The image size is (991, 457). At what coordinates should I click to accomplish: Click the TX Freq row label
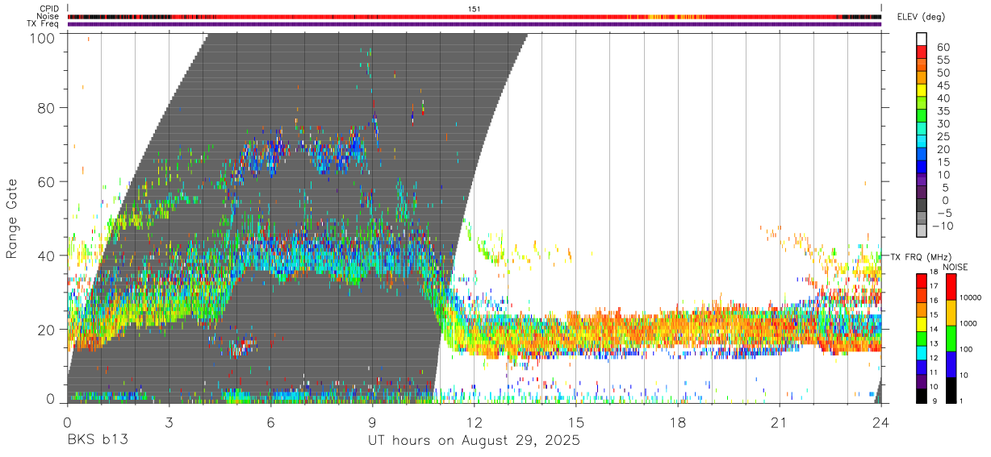coord(42,24)
